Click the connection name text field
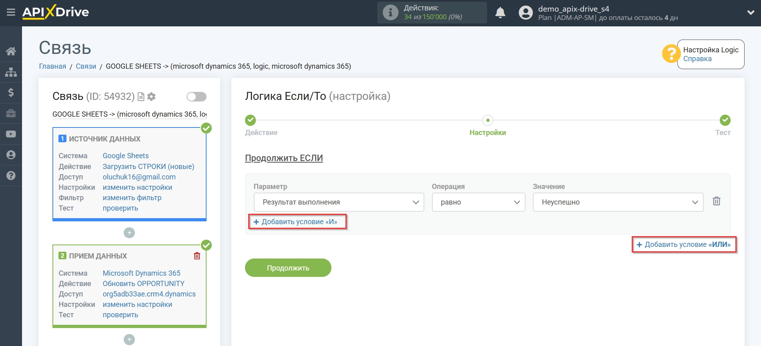This screenshot has height=346, width=761. (x=130, y=114)
